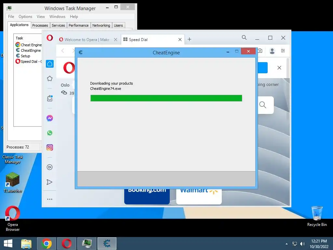This screenshot has height=250, width=333.
Task: Open Opera sidebar Shopping bag icon
Action: [50, 98]
